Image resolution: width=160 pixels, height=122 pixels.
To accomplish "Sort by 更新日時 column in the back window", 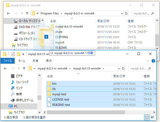I will point(103,21).
